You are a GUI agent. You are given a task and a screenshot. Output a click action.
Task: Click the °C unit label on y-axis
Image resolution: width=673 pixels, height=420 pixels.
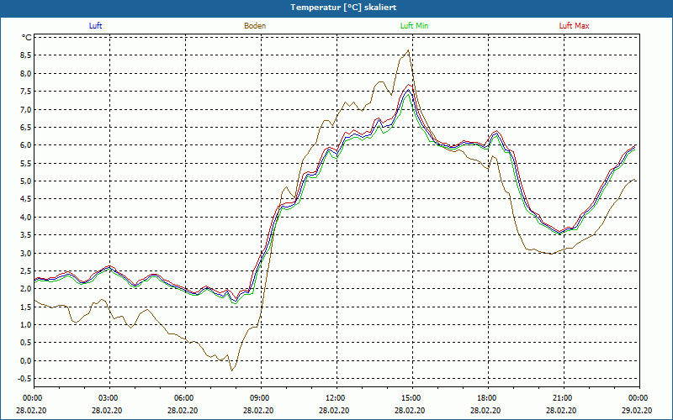pyautogui.click(x=27, y=38)
